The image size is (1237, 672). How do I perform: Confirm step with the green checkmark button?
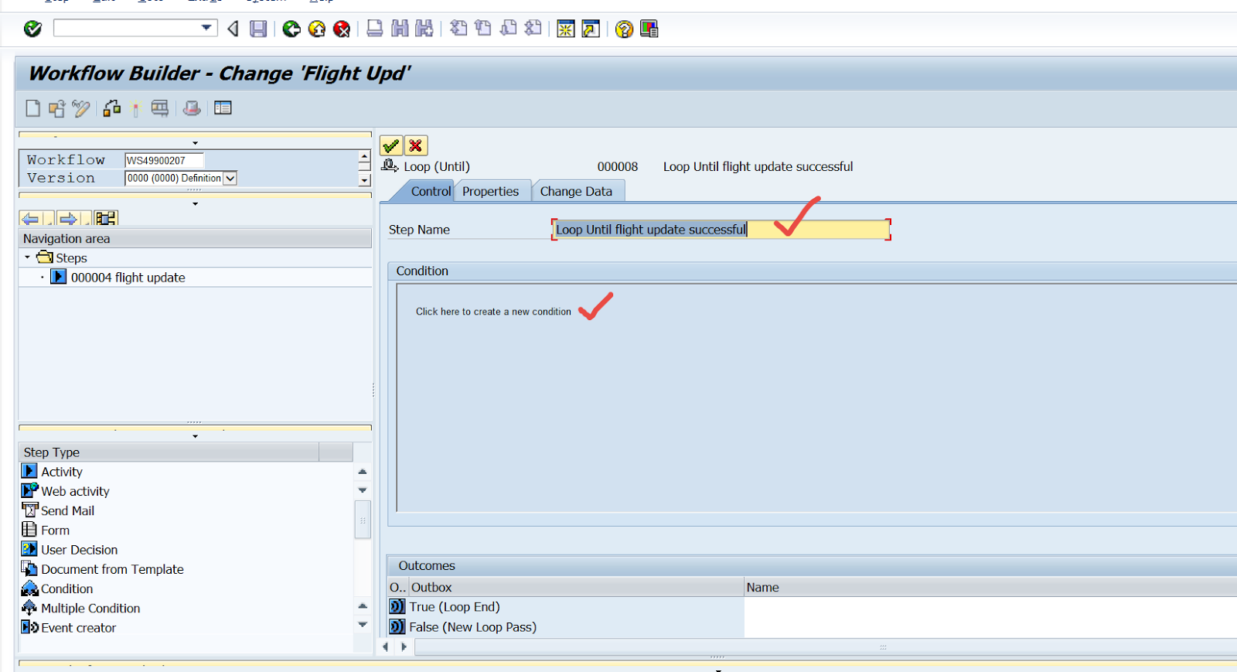click(391, 145)
